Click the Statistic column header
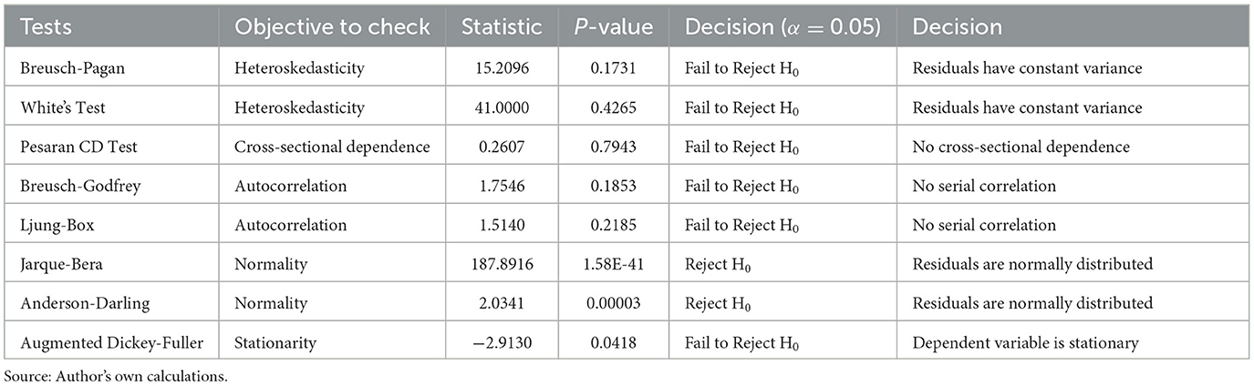Image resolution: width=1254 pixels, height=386 pixels. click(502, 27)
